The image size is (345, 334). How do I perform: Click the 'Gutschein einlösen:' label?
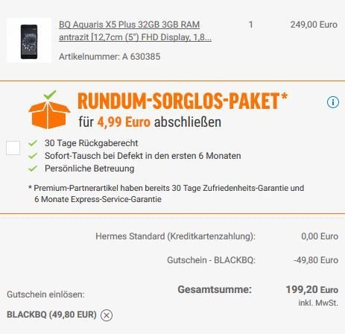45,294
